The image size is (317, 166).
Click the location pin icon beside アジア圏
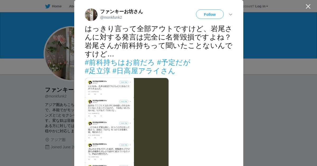tap(47, 140)
